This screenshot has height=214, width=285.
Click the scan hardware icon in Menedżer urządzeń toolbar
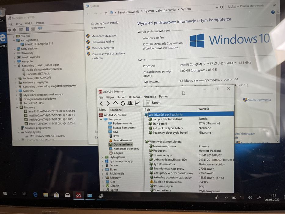(40, 28)
